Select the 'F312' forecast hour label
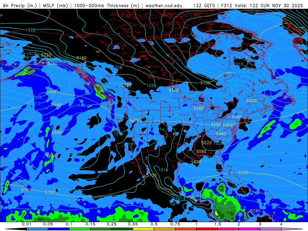This screenshot has height=231, width=308. pos(227,5)
